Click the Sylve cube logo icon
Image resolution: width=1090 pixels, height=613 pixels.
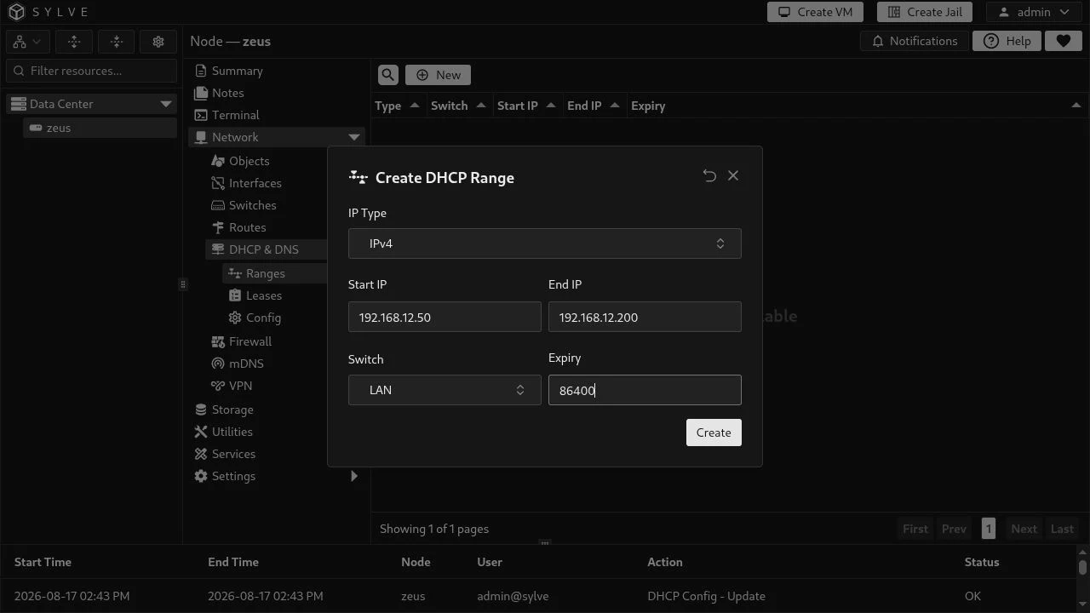[17, 12]
